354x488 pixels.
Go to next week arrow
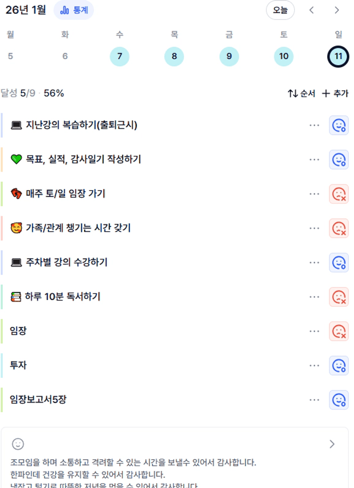337,10
